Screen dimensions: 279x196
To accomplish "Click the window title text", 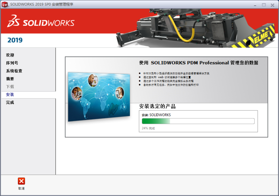I will [x=42, y=4].
